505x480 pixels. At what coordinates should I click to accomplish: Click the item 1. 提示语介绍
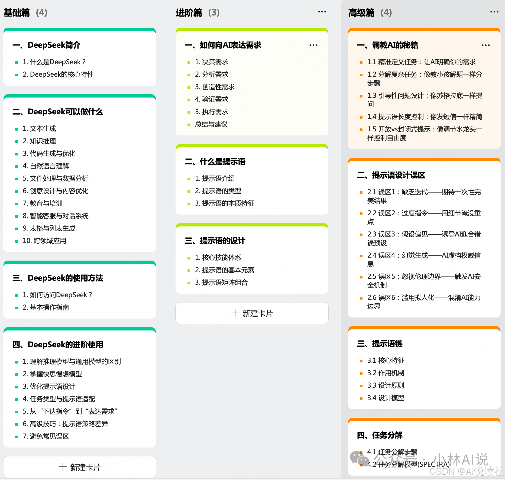click(215, 179)
